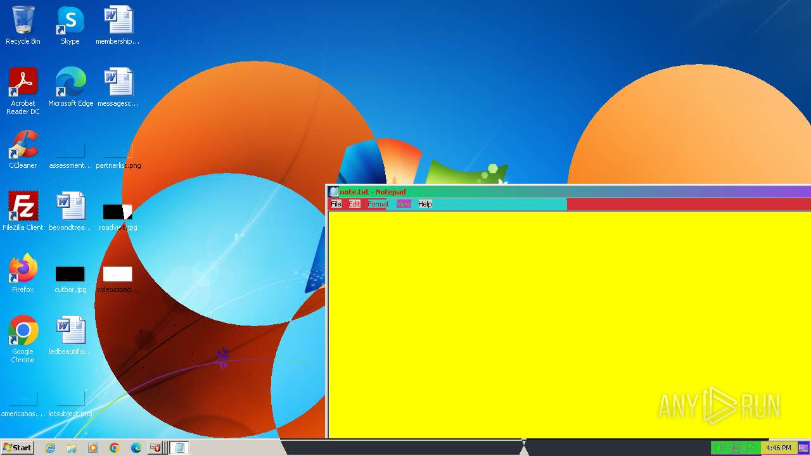Click inside the Notepad text area

pyautogui.click(x=569, y=324)
